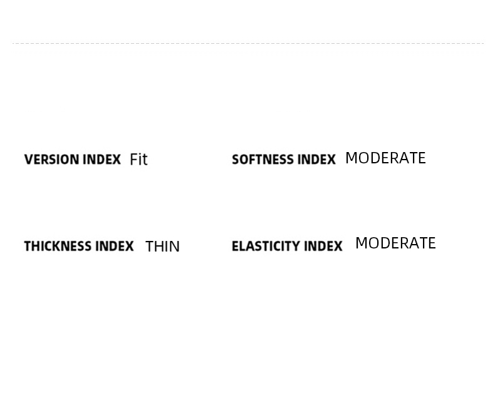Click the left end of dashed divider

[x=14, y=43]
